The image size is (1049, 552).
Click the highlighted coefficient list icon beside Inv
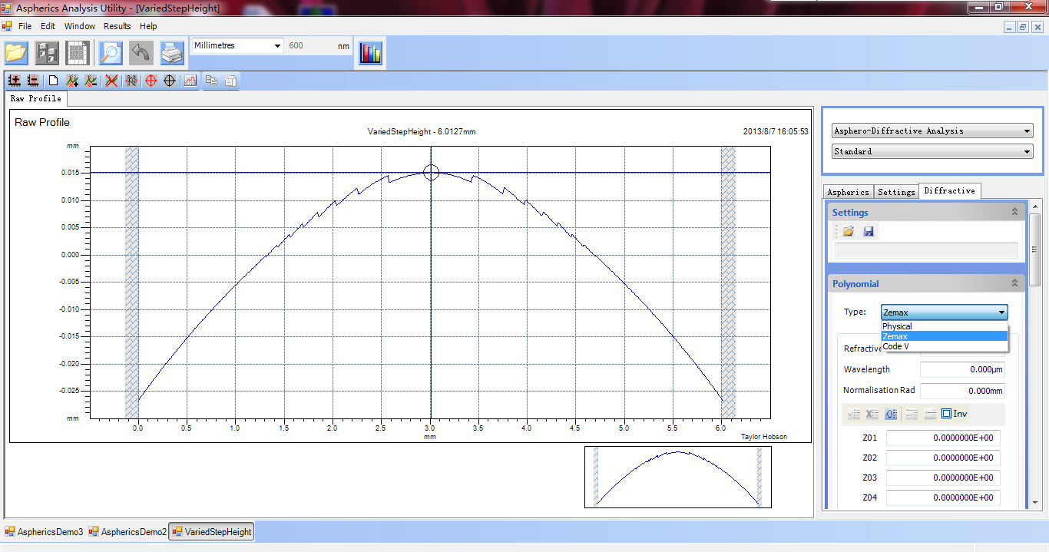pyautogui.click(x=891, y=414)
